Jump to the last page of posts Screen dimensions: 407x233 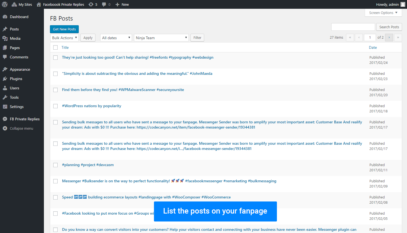[398, 37]
